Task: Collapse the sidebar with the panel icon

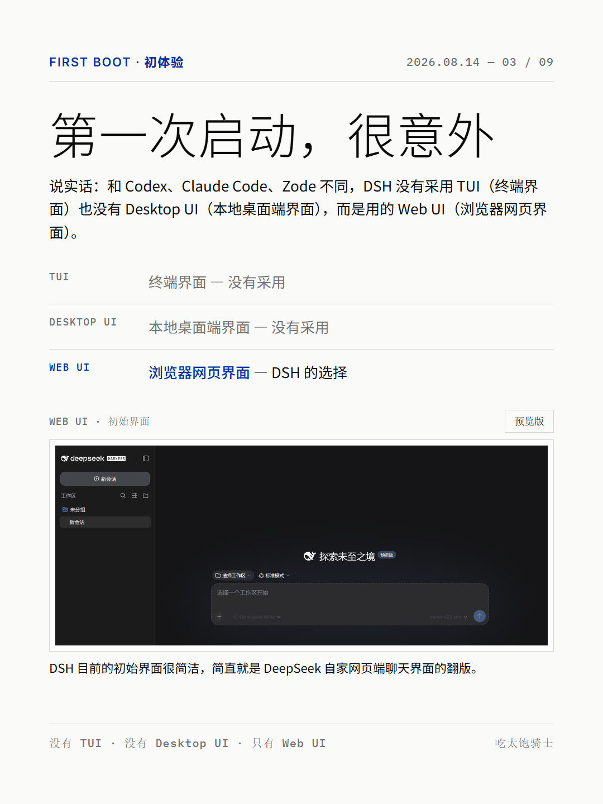Action: point(146,458)
